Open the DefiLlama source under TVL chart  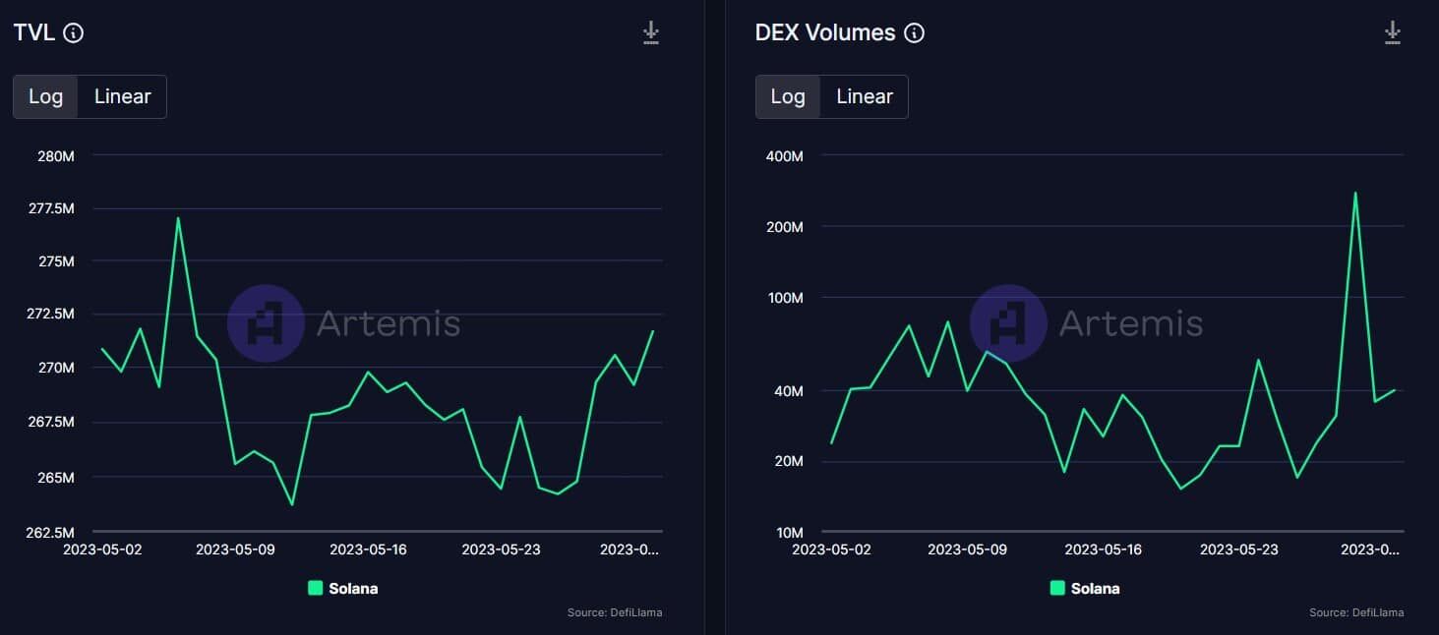coord(615,612)
